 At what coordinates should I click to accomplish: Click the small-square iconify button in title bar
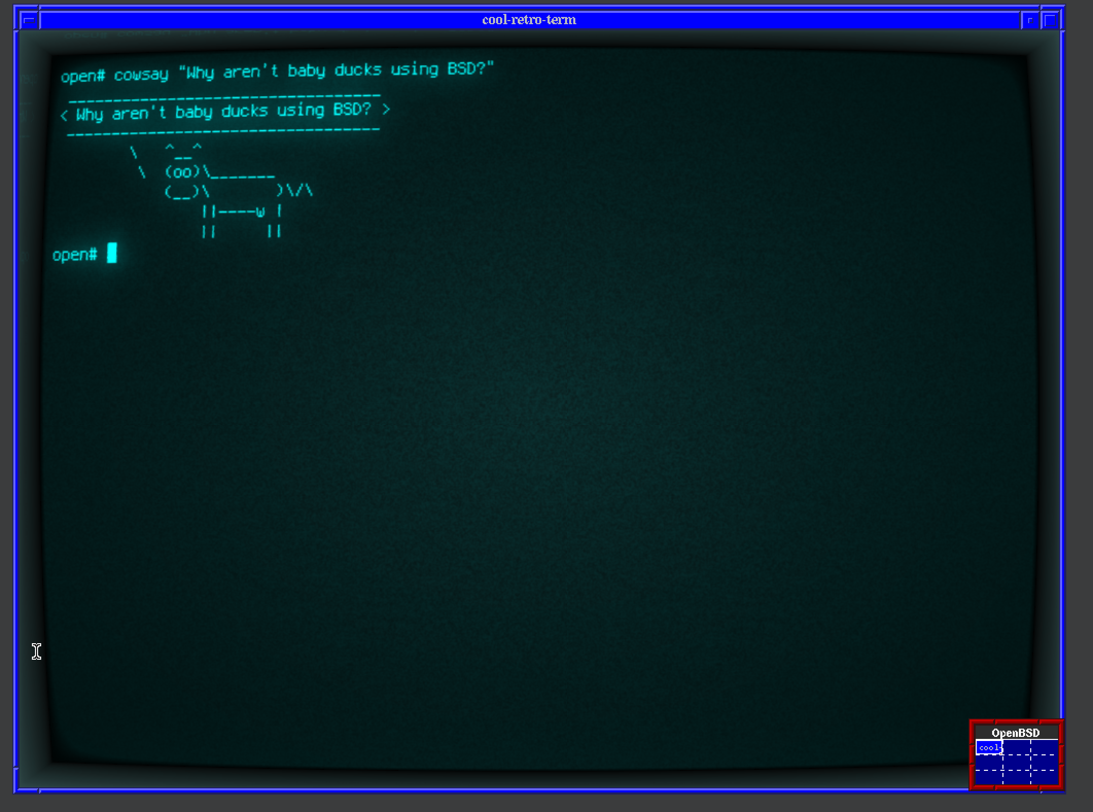coord(1030,21)
